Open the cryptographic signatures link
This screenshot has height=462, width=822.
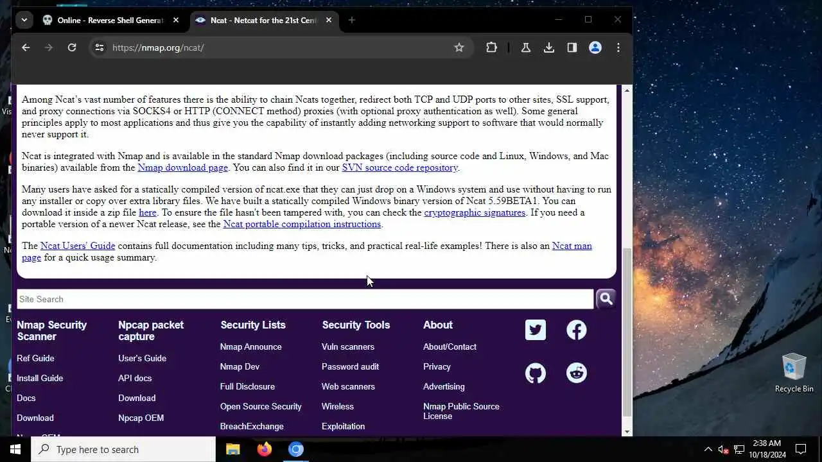(475, 212)
